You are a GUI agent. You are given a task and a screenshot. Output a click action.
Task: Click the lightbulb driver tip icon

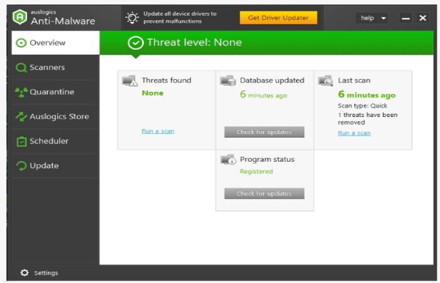[132, 18]
